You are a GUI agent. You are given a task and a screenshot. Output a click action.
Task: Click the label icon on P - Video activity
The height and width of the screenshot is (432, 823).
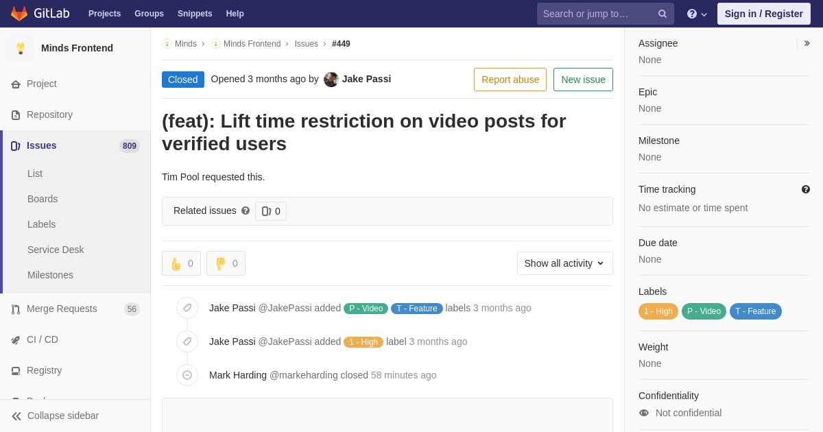[x=187, y=308]
